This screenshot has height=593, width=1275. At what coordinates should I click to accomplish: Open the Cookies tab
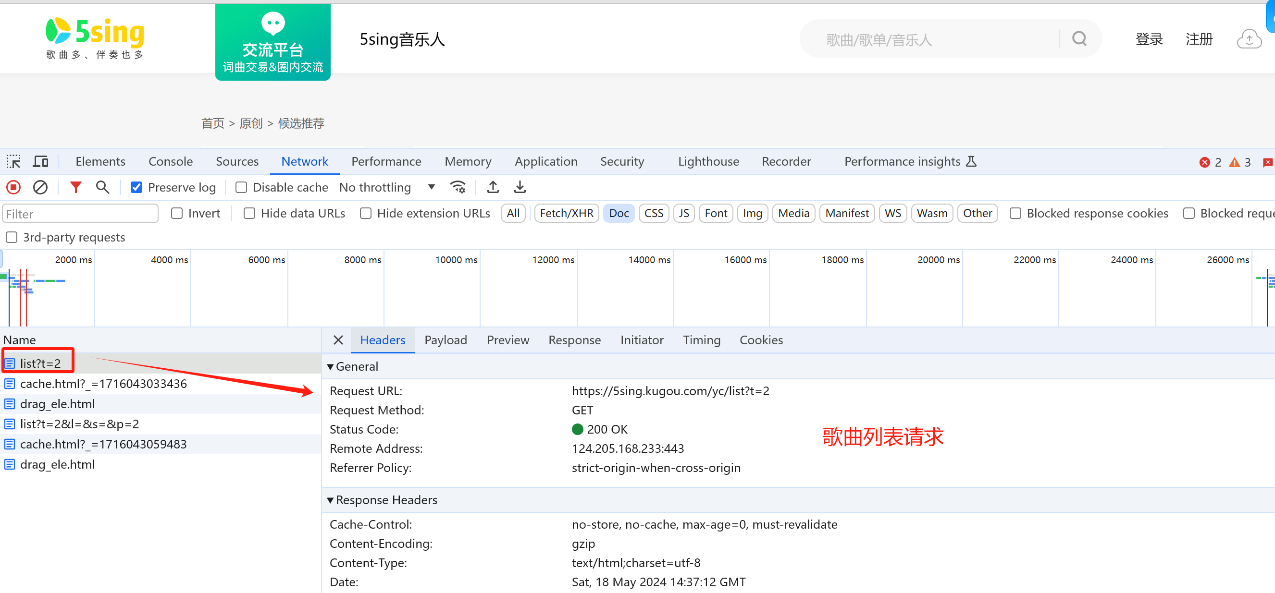761,340
